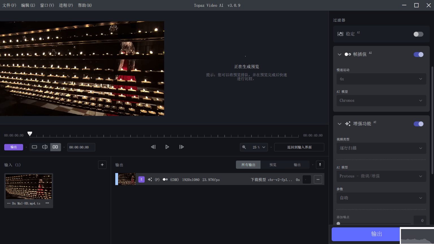Click the sparkle enhancement icon in the output row

(x=150, y=179)
